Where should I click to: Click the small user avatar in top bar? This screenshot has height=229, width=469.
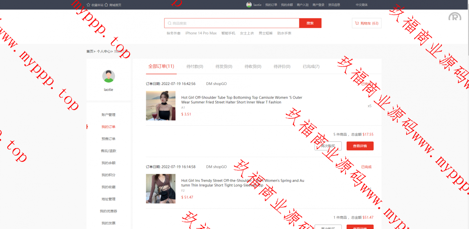click(x=249, y=5)
